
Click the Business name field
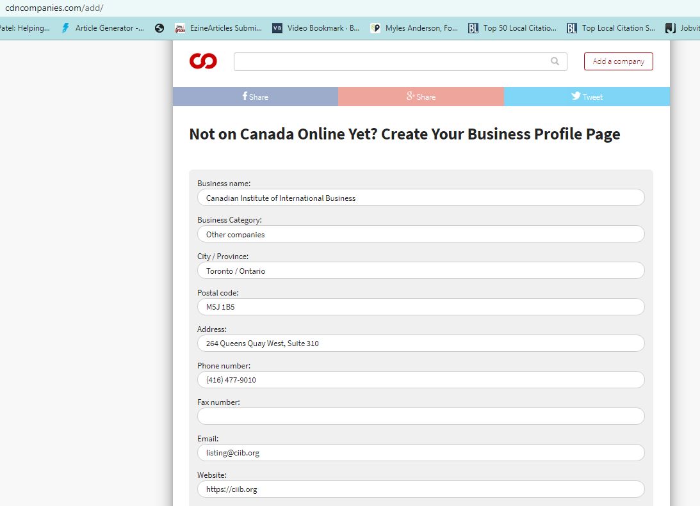(421, 198)
